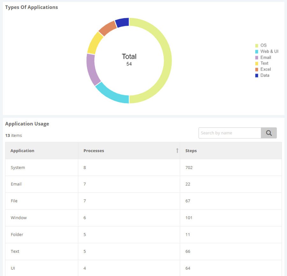
Task: Click the sort arrow in Processes column
Action: click(x=177, y=151)
